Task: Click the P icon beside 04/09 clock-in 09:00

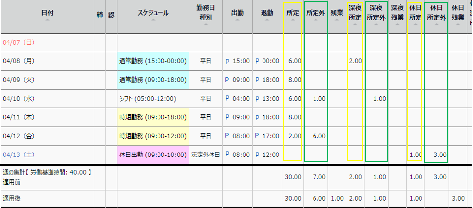Action: pos(227,80)
